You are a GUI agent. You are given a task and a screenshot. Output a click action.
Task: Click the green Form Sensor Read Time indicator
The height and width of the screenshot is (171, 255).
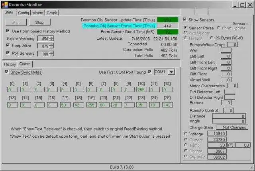168,32
